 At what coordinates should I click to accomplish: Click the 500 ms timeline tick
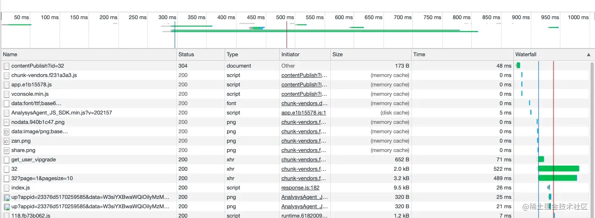(285, 17)
